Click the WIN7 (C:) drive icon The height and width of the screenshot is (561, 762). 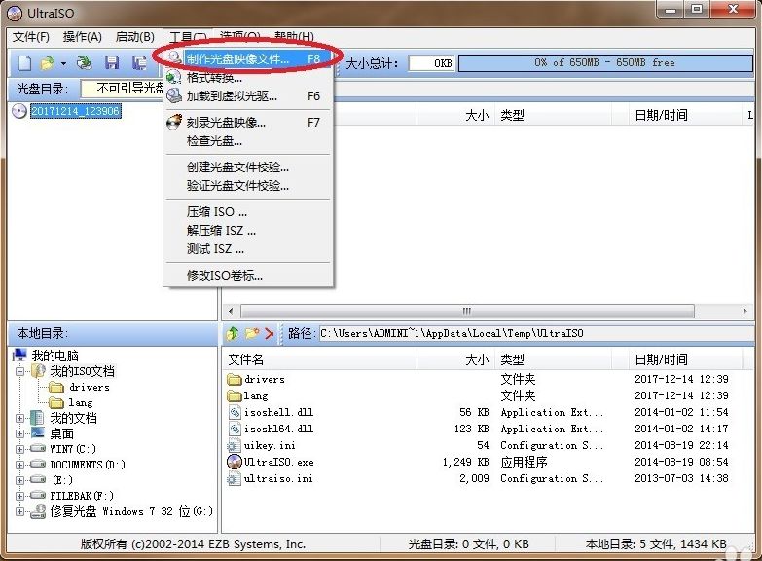[x=37, y=449]
